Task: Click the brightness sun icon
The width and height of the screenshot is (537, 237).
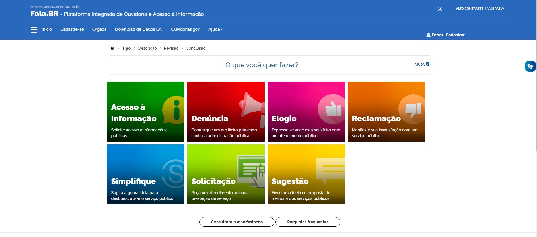Action: [x=440, y=9]
